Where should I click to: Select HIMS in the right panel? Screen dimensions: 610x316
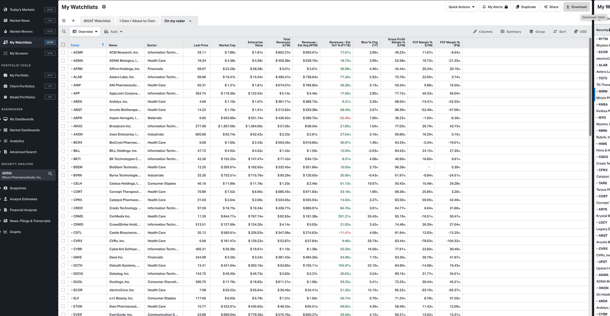click(603, 144)
